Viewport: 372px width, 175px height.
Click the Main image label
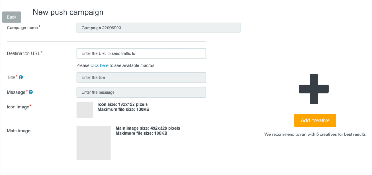pos(19,131)
